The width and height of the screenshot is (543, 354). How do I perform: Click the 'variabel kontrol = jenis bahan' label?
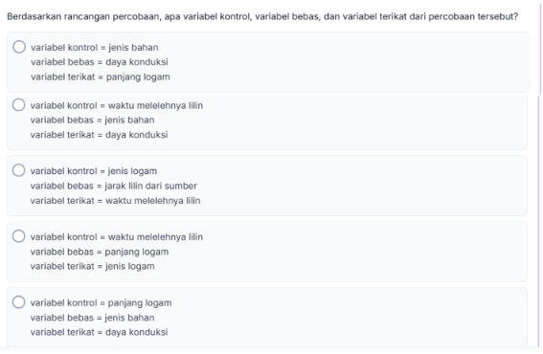click(95, 48)
